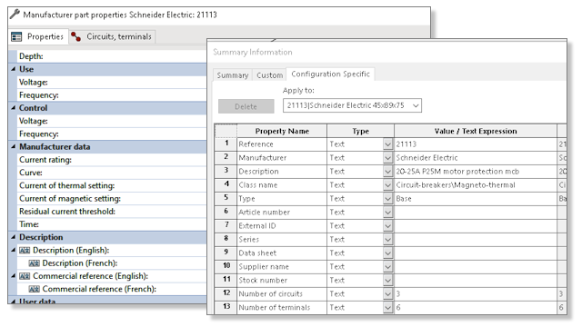Switch to the Custom tab

click(269, 75)
